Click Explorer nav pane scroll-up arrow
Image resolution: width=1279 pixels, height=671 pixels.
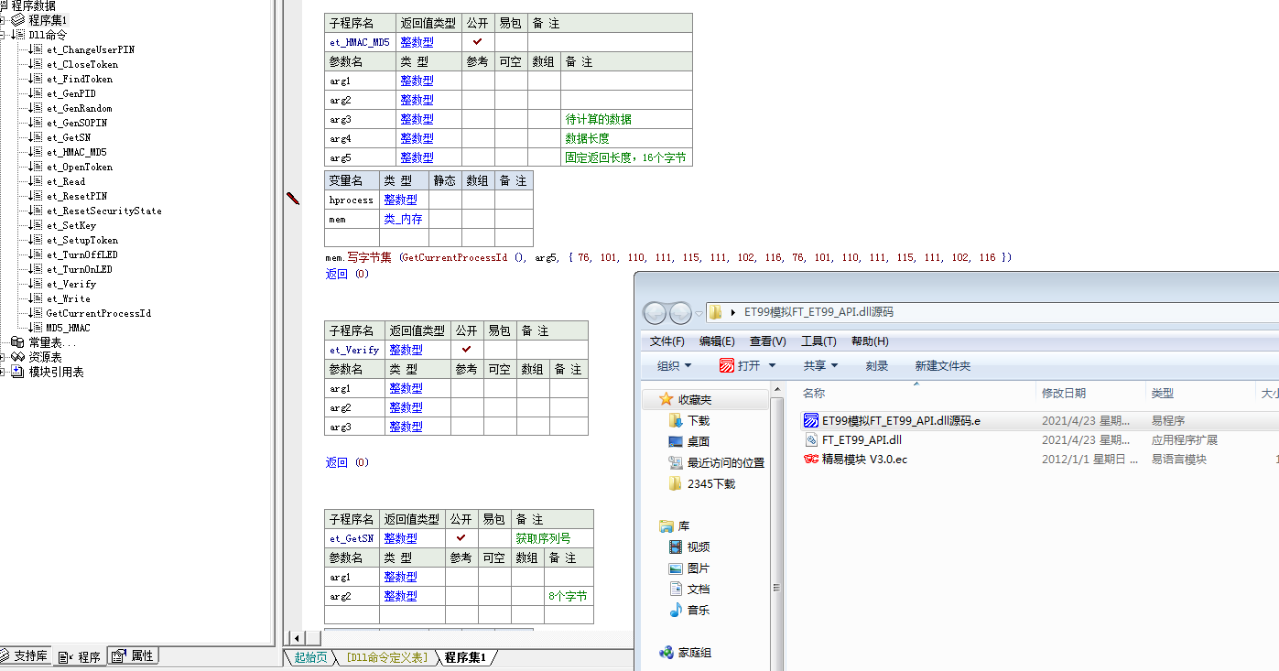pyautogui.click(x=778, y=391)
